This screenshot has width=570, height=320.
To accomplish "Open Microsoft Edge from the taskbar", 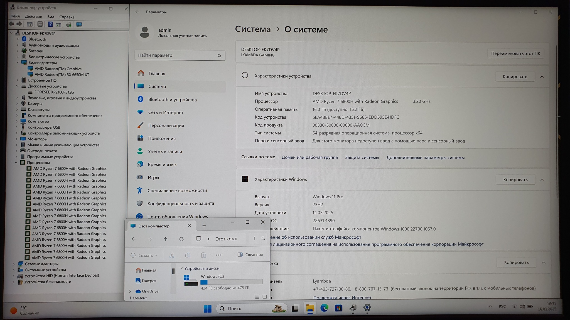I will [324, 308].
